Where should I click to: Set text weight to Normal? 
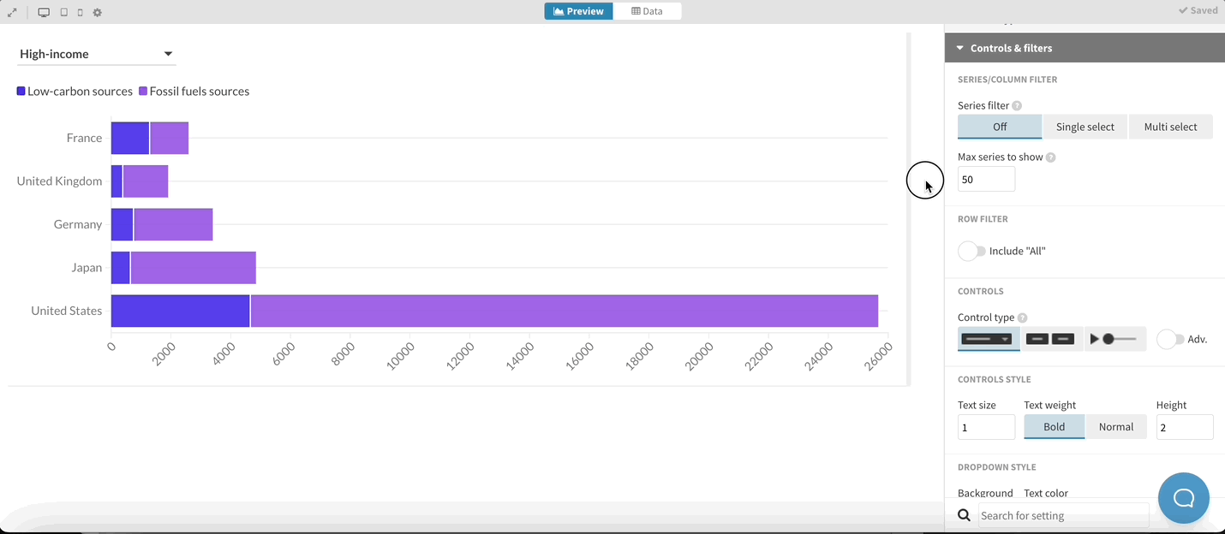click(1116, 426)
